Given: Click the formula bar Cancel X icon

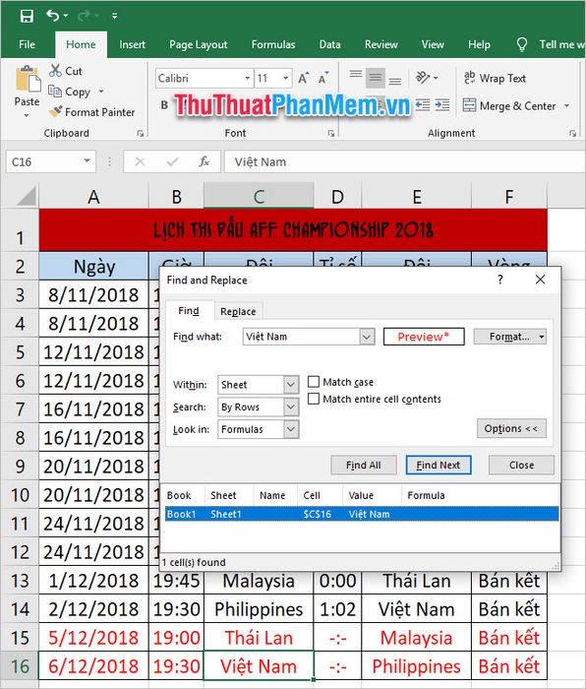Looking at the screenshot, I should 140,161.
